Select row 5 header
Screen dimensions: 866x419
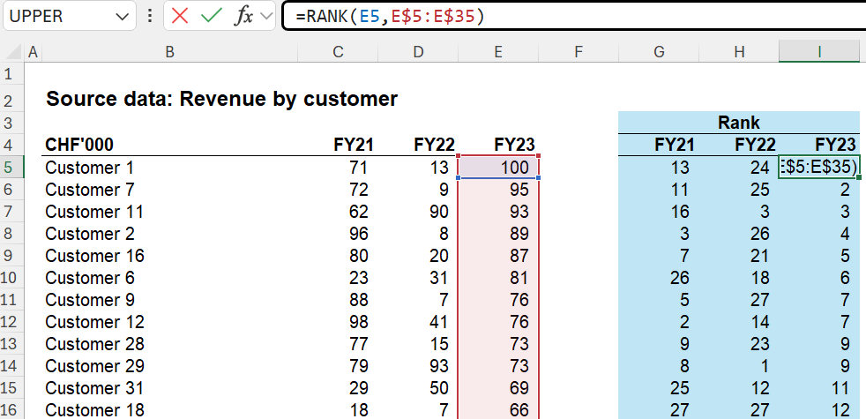click(x=12, y=167)
